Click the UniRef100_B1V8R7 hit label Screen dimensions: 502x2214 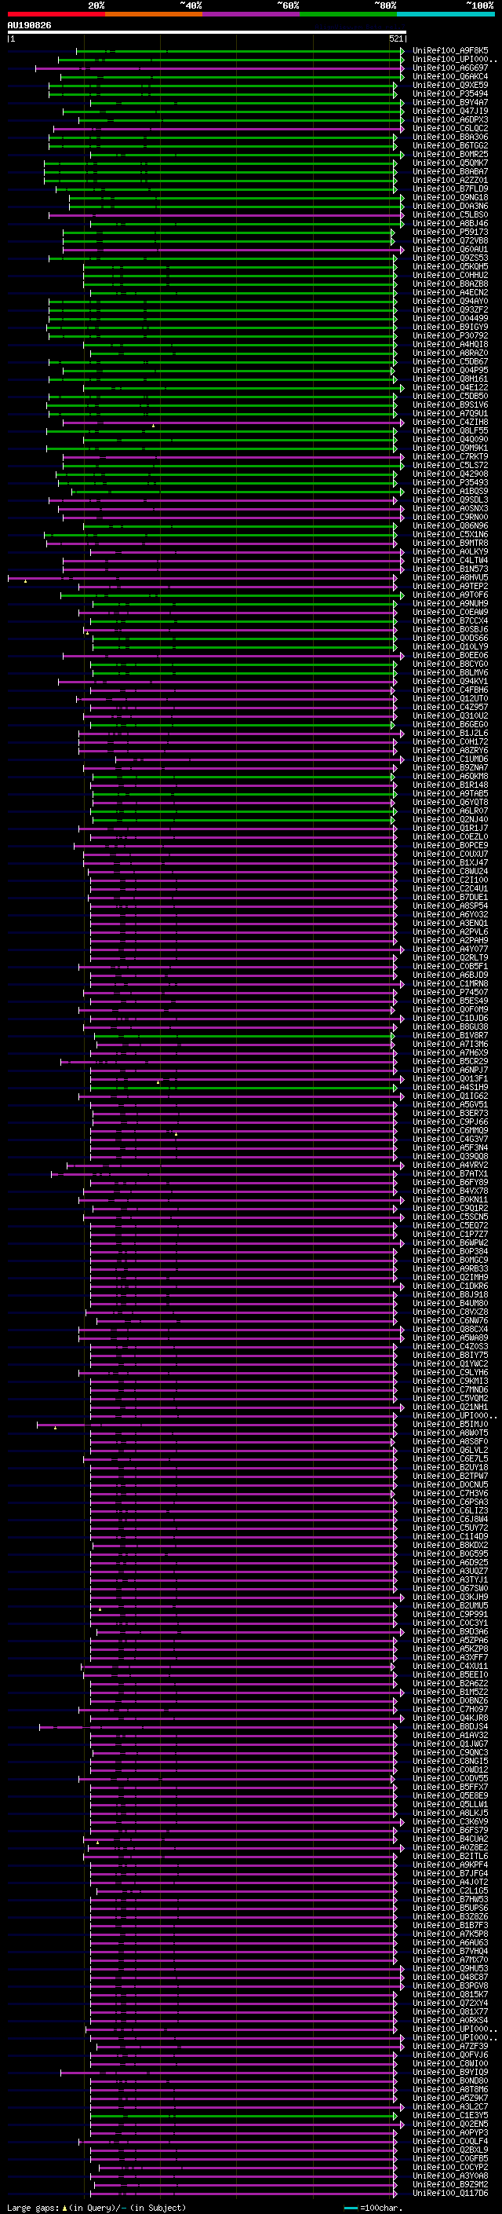click(449, 1036)
